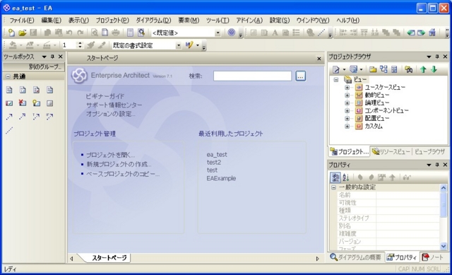Click the 別のグループ... button in toolbox
The height and width of the screenshot is (275, 452).
[x=34, y=67]
